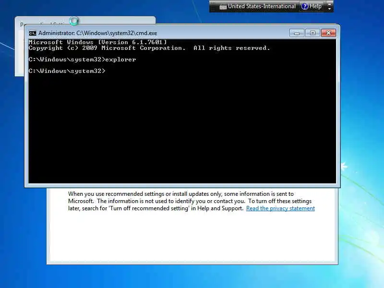Click the Administrator cmd.exe title text
Screen dimensions: 384x288
coord(98,33)
